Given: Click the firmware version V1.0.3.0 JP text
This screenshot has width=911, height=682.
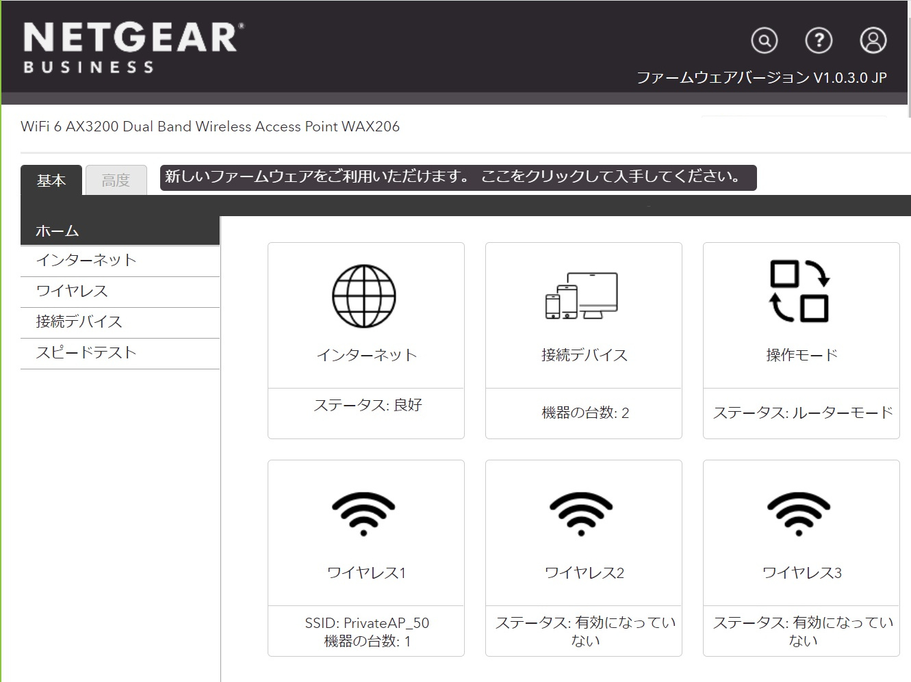Looking at the screenshot, I should pos(761,78).
